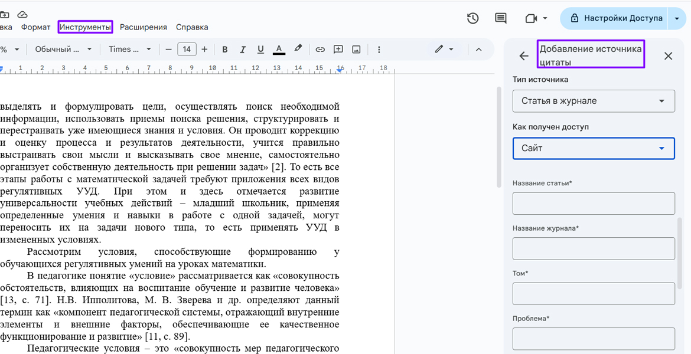Click the 'Название статьи' input field

point(594,204)
